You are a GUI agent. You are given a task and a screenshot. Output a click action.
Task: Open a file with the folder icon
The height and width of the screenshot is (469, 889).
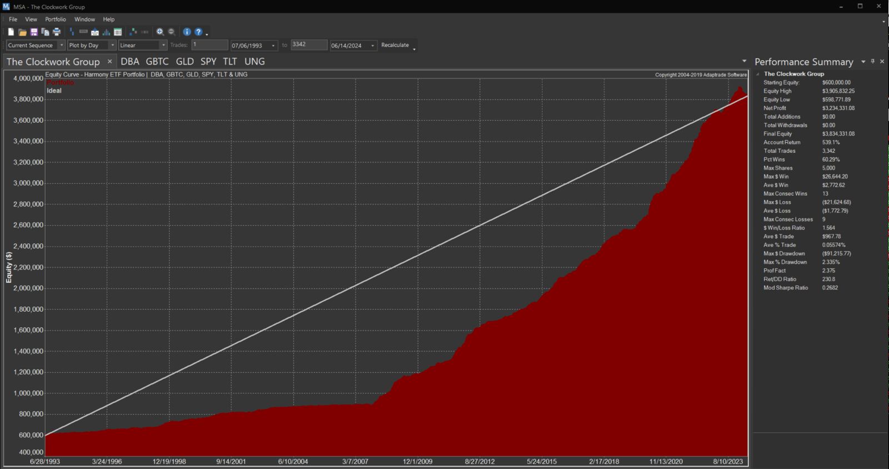point(22,32)
